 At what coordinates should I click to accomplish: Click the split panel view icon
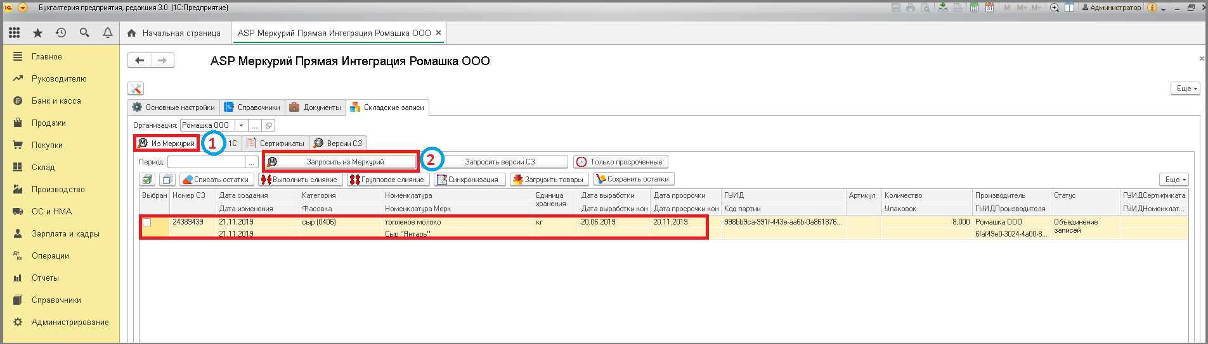tap(1069, 8)
